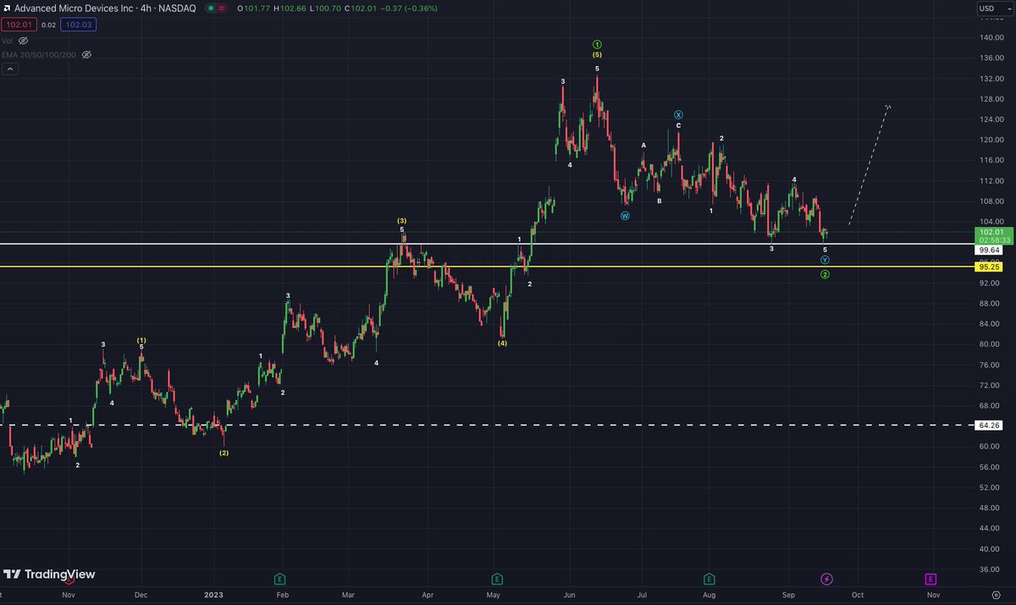Select the green circled 1 wave label at top
Image resolution: width=1016 pixels, height=605 pixels.
597,44
